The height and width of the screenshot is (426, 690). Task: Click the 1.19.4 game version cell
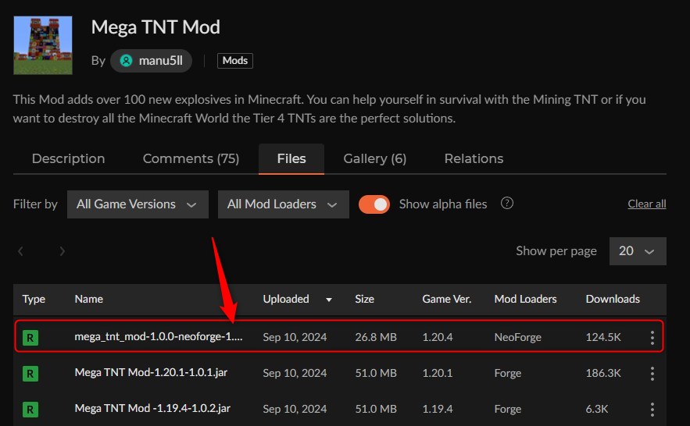(x=438, y=410)
